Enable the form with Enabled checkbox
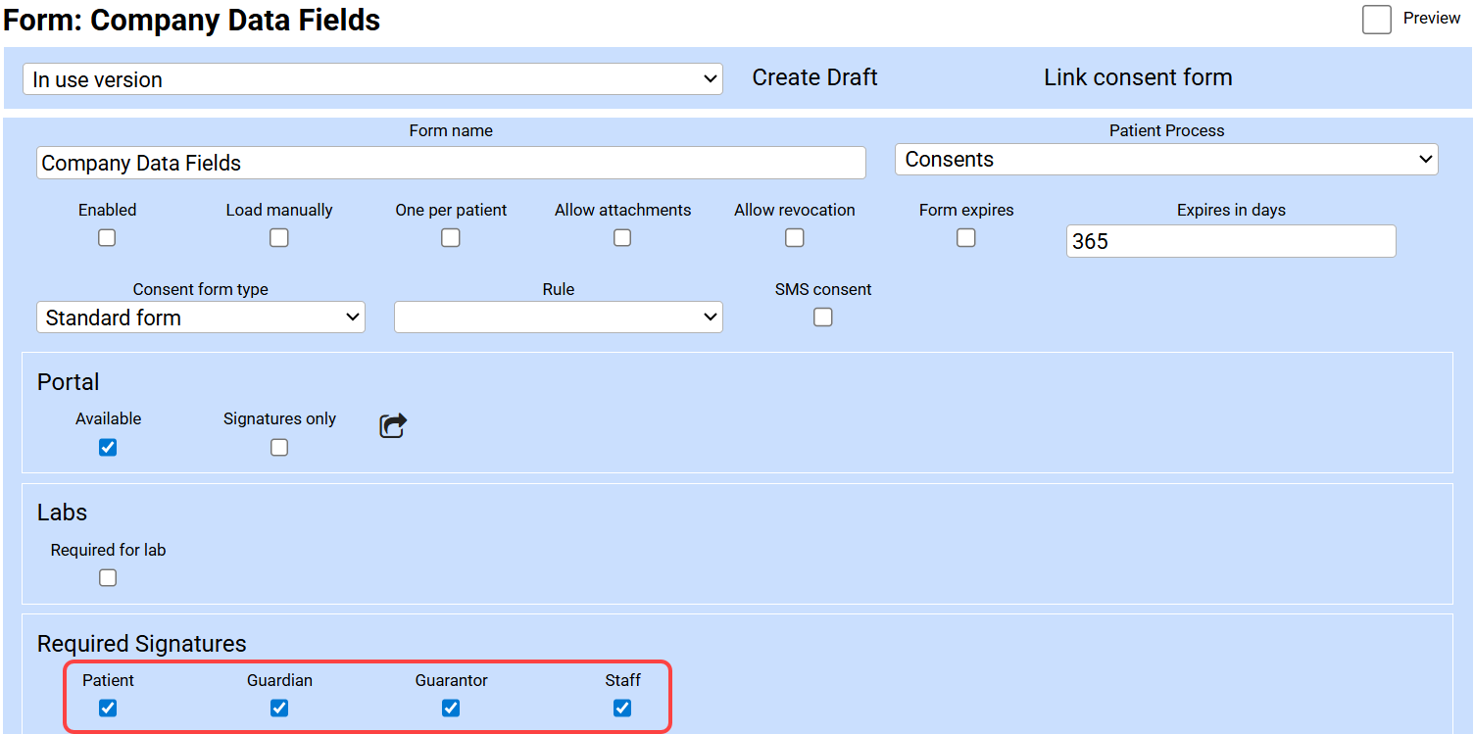This screenshot has width=1474, height=734. (x=108, y=238)
